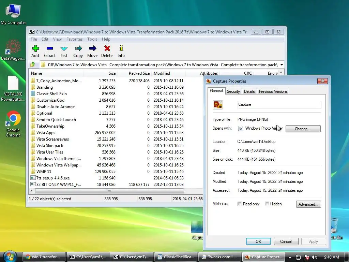This screenshot has height=262, width=349.
Task: Sort by the Size column header
Action: [100, 73]
